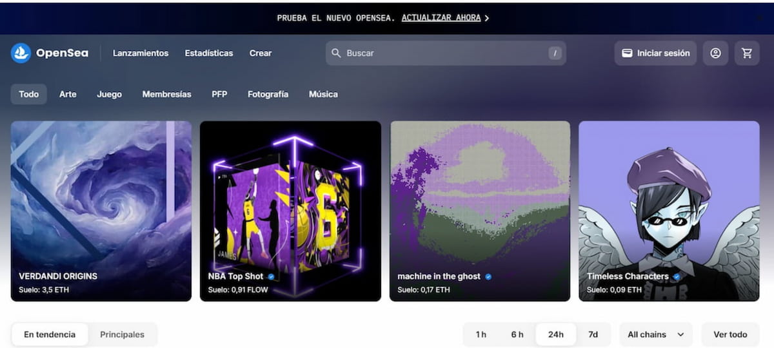Select the Membresías category tab
The image size is (774, 348).
(x=166, y=94)
